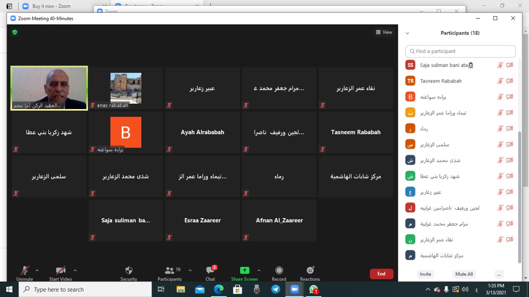Open the Chat panel icon
Image resolution: width=529 pixels, height=297 pixels.
210,271
